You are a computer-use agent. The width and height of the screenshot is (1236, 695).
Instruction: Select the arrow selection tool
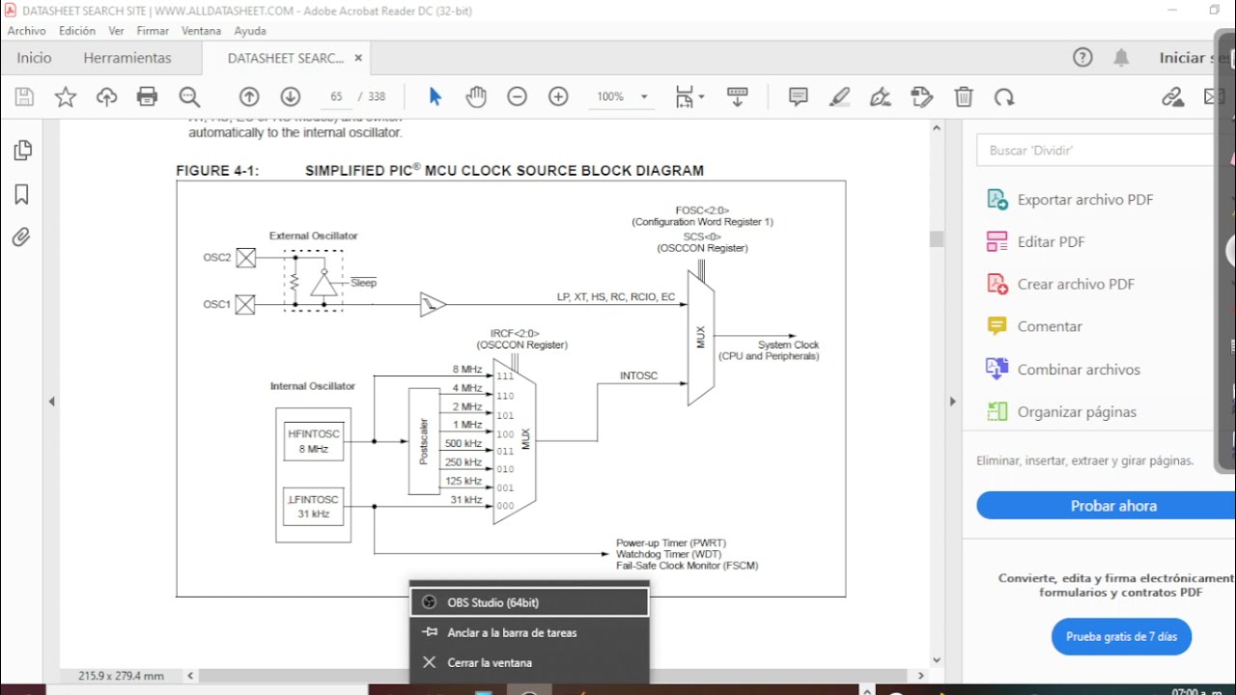435,97
